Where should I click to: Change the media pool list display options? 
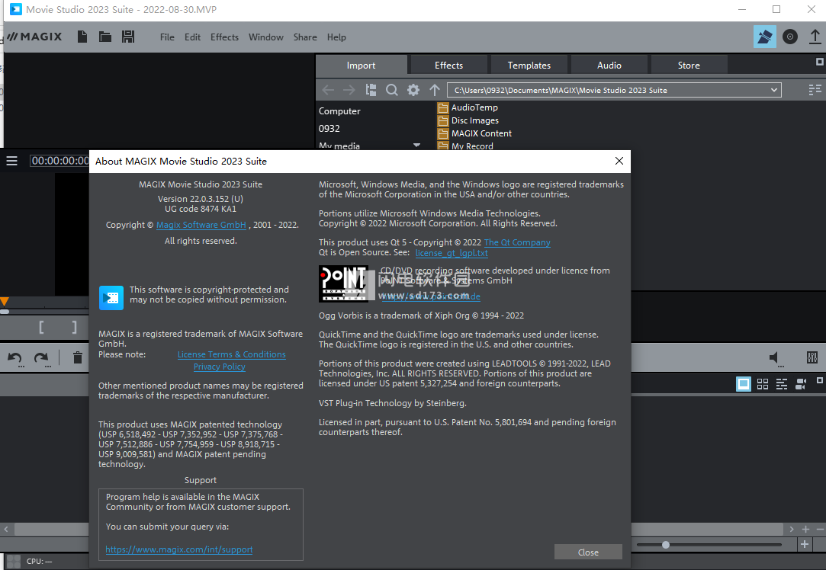coord(815,90)
